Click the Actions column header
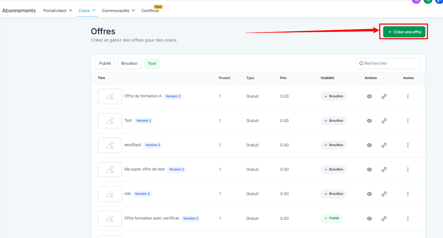This screenshot has width=443, height=238. [371, 78]
